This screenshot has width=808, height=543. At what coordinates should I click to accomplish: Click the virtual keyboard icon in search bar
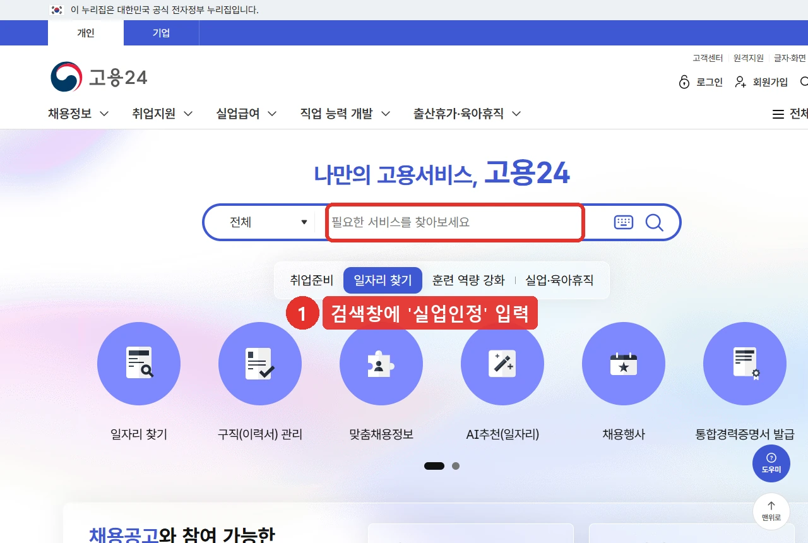623,222
